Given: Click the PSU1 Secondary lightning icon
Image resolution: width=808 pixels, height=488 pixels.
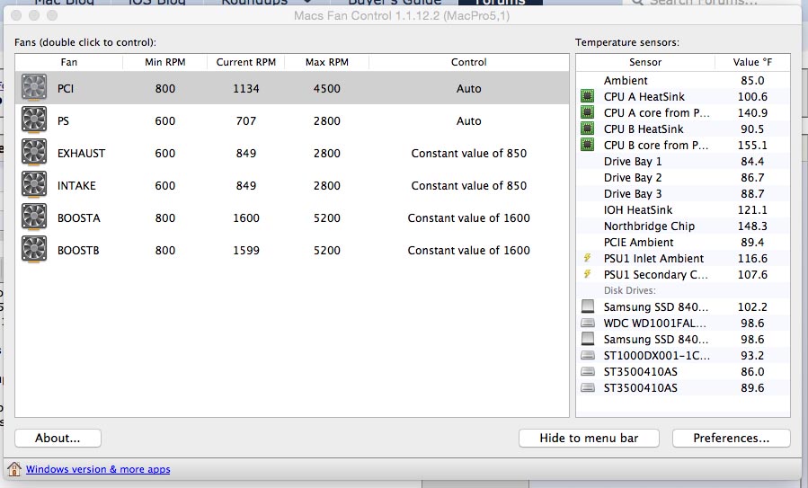Looking at the screenshot, I should pos(587,274).
